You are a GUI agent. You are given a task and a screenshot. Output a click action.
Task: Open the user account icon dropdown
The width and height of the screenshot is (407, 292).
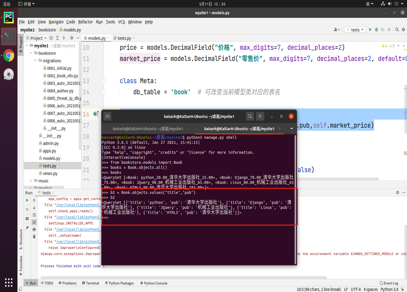tap(337, 30)
